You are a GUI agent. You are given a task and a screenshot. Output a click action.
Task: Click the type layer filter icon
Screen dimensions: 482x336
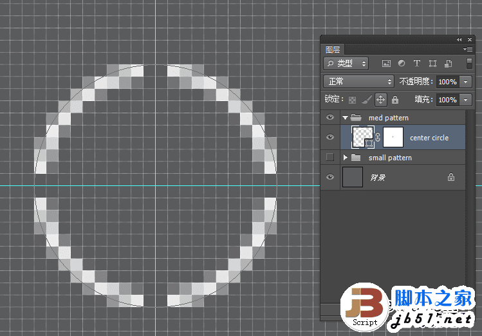point(416,64)
